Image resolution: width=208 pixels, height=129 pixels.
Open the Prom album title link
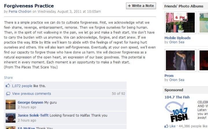(x=169, y=76)
